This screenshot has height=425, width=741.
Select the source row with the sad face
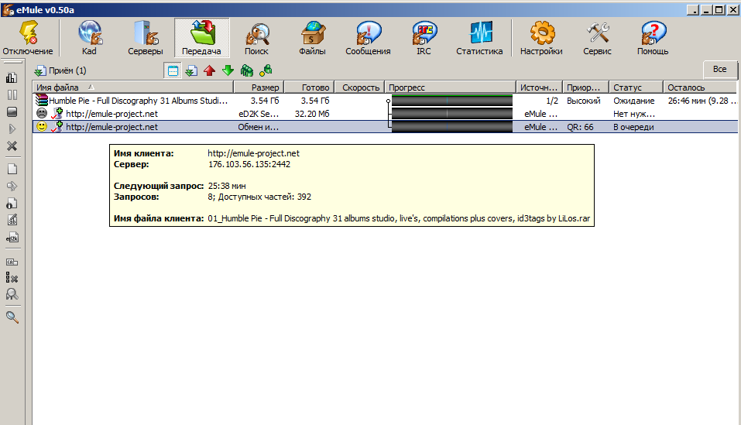tap(385, 114)
